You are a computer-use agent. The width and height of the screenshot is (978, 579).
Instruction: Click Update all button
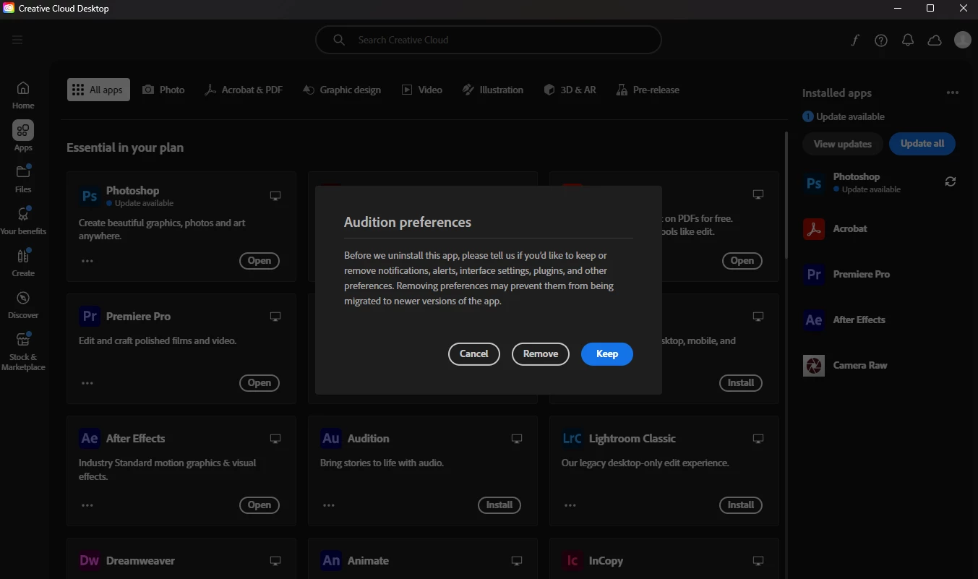922,144
